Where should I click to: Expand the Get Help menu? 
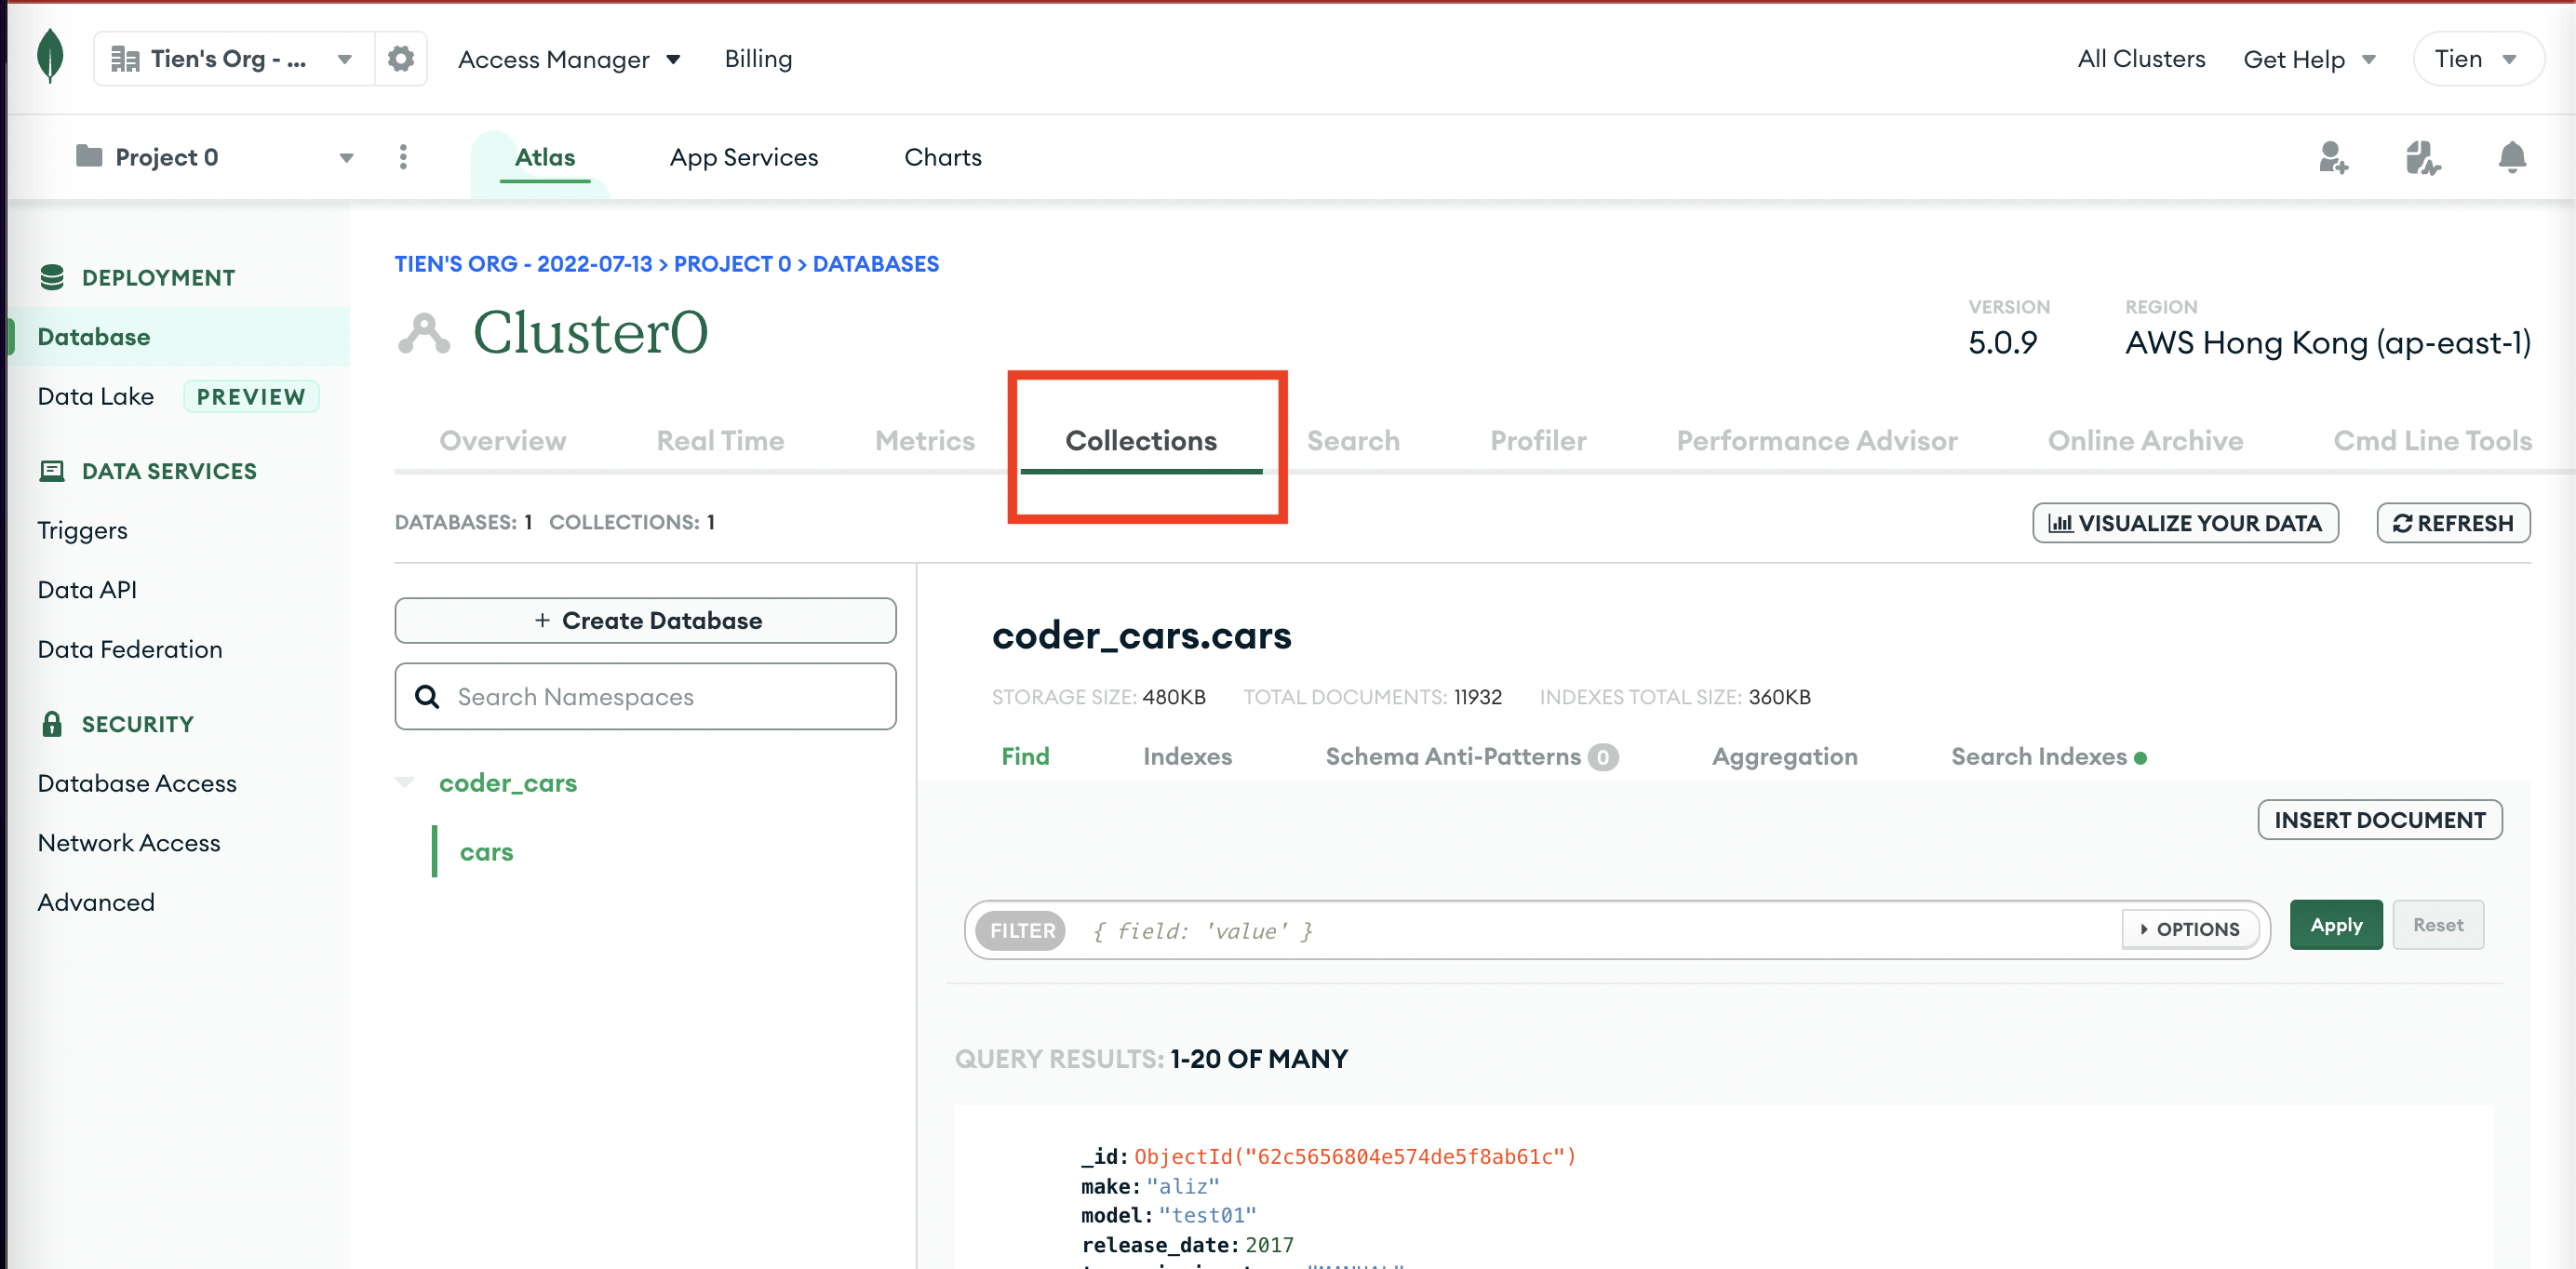point(2309,59)
